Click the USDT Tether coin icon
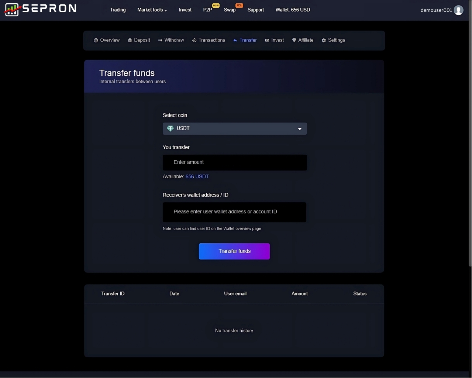The image size is (472, 378). [x=170, y=128]
